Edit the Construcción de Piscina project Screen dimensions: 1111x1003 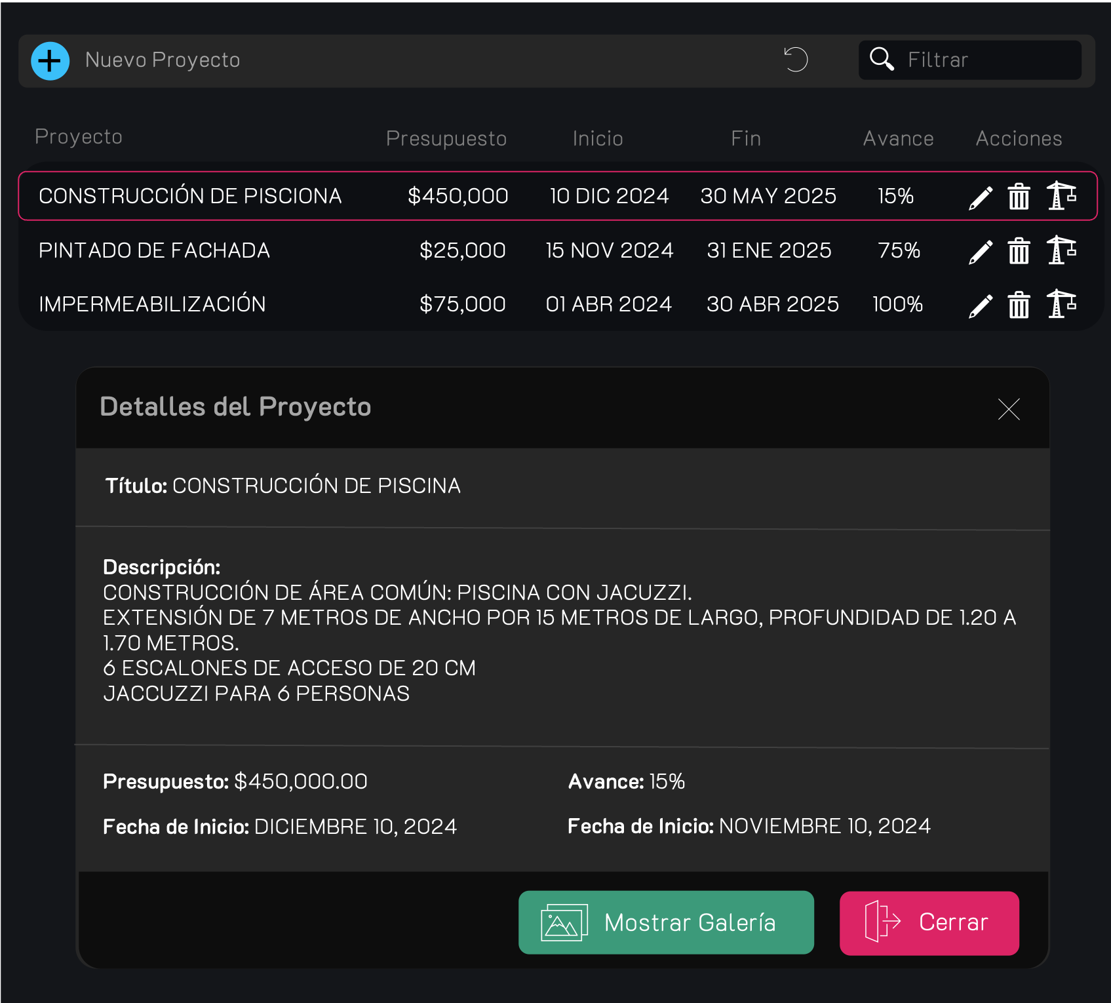981,197
